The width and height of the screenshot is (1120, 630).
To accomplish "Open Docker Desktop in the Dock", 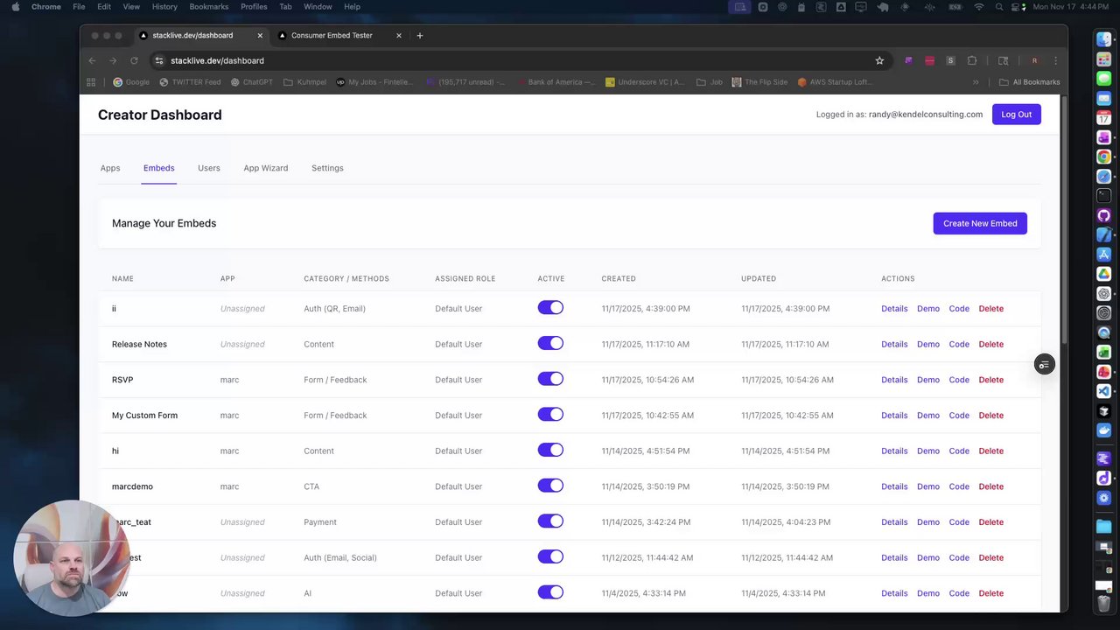I will tap(1104, 430).
